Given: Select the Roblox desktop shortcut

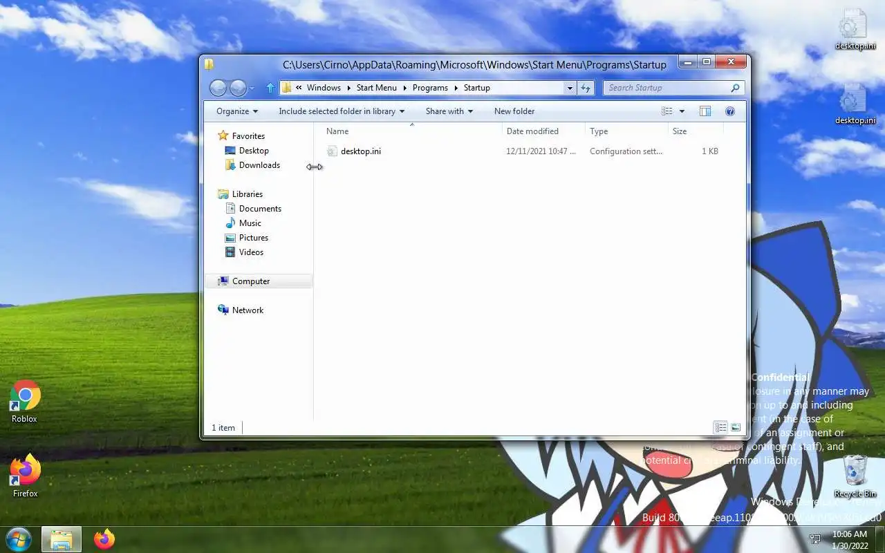Looking at the screenshot, I should click(x=24, y=402).
